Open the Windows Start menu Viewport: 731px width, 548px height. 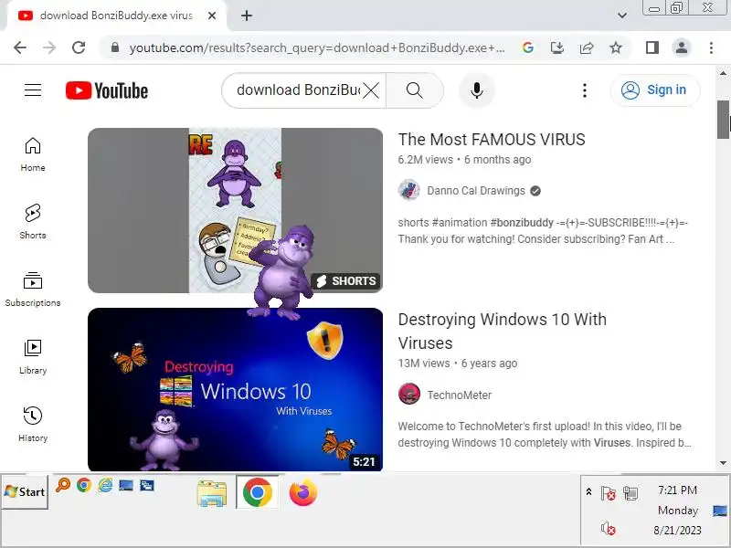25,491
